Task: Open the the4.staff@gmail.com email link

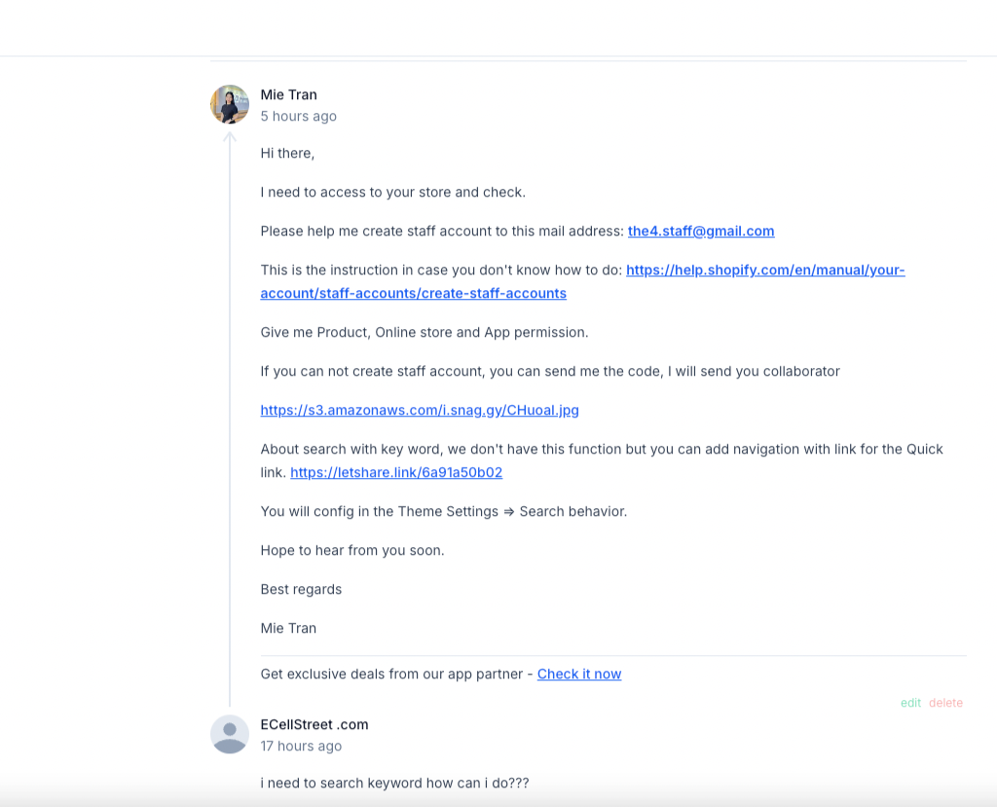Action: pyautogui.click(x=700, y=231)
